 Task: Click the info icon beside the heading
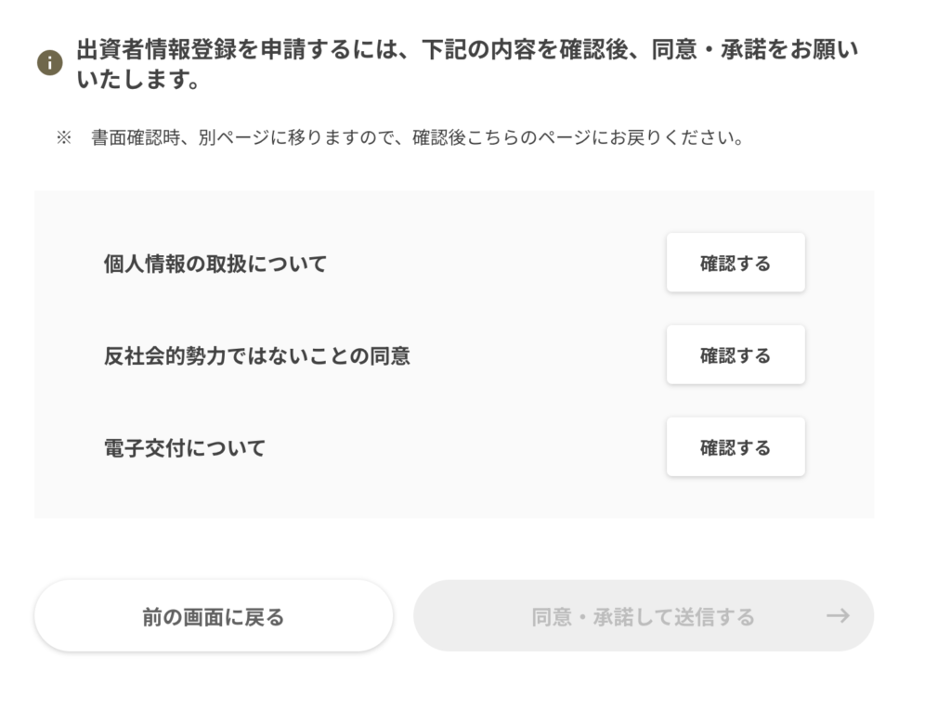coord(49,63)
